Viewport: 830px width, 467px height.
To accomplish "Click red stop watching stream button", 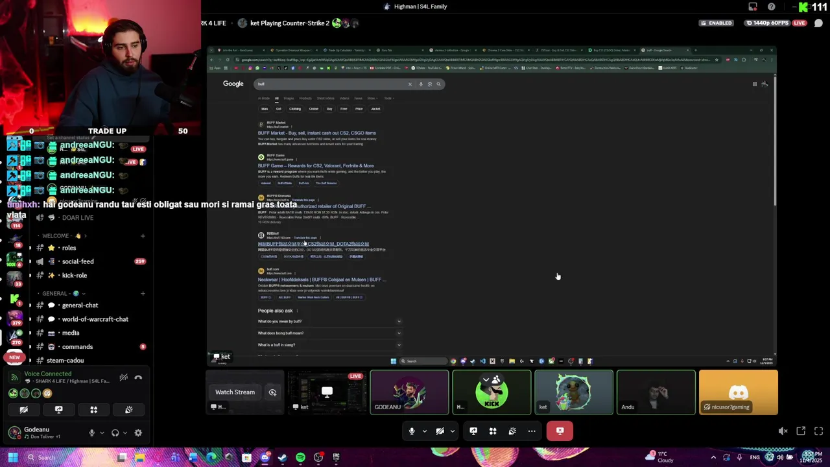I will pos(560,431).
